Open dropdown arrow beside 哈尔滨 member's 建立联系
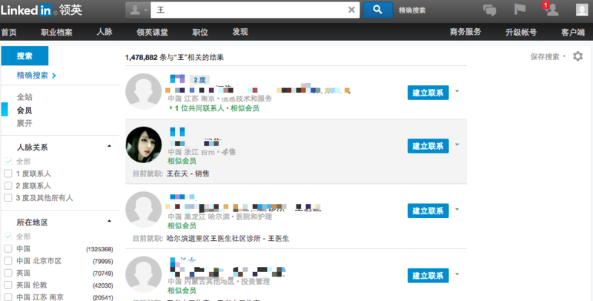Image resolution: width=593 pixels, height=301 pixels. [x=457, y=209]
